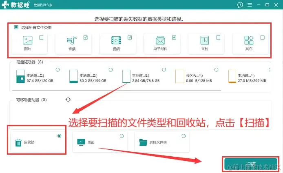Open the help question mark icon
This screenshot has width=283, height=173.
[x=240, y=5]
